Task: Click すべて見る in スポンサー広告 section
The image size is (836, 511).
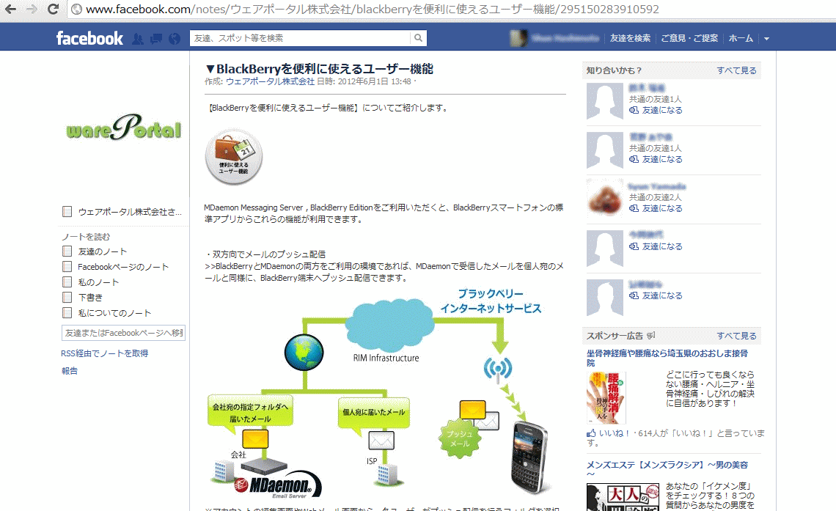Action: (x=736, y=336)
